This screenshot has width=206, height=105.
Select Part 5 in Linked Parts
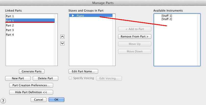[10, 21]
